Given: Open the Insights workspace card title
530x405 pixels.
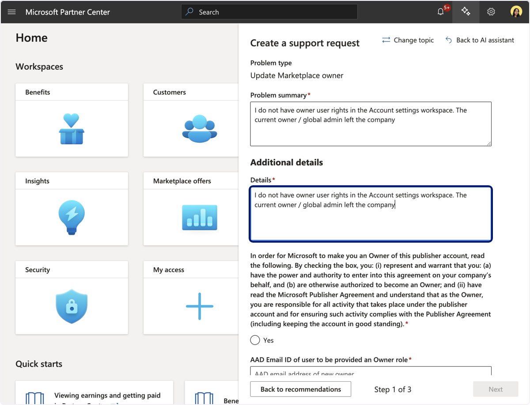Looking at the screenshot, I should coord(37,181).
